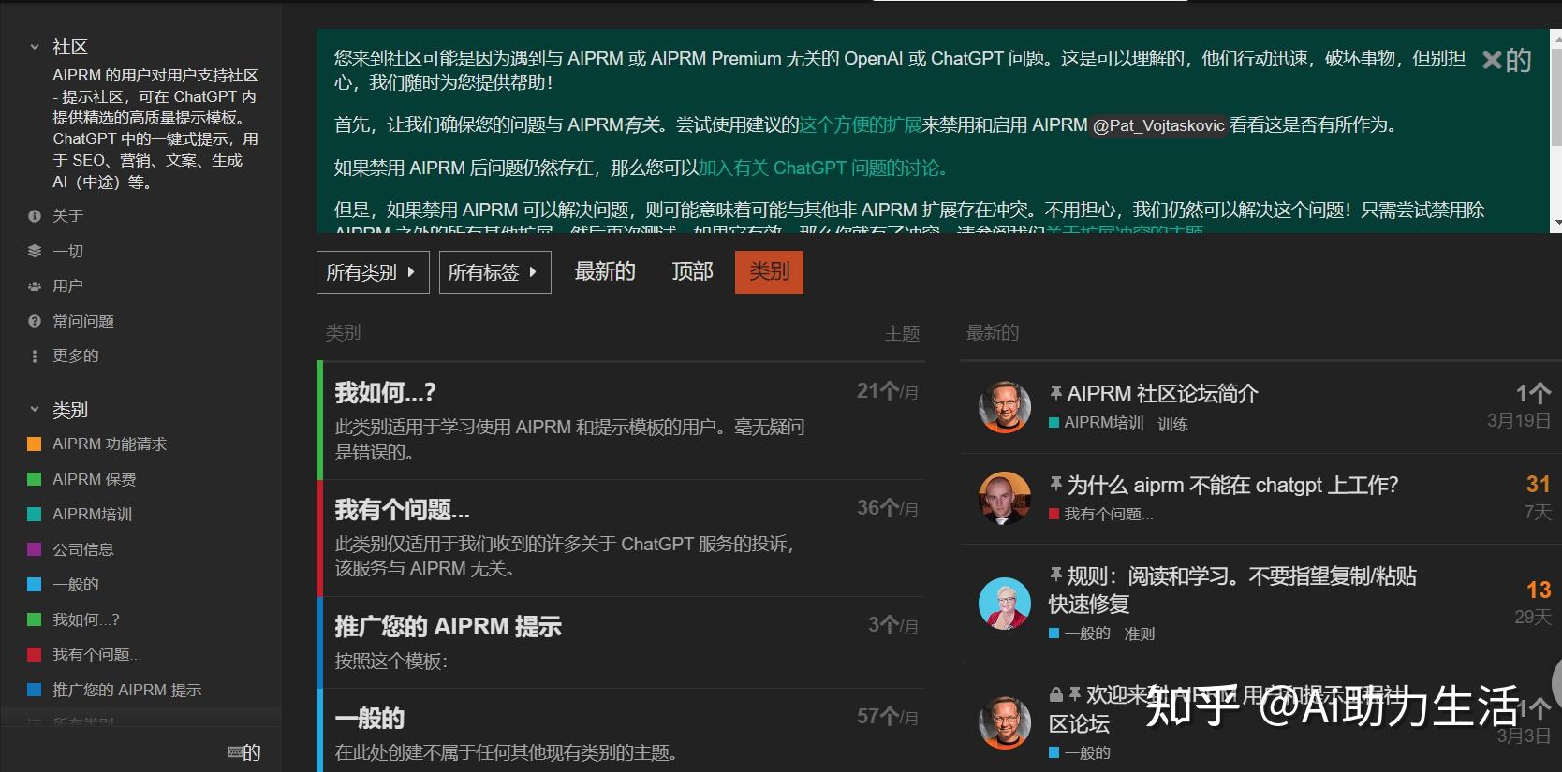
Task: Click the blue 一般的 sidebar category swatch
Action: pyautogui.click(x=35, y=584)
